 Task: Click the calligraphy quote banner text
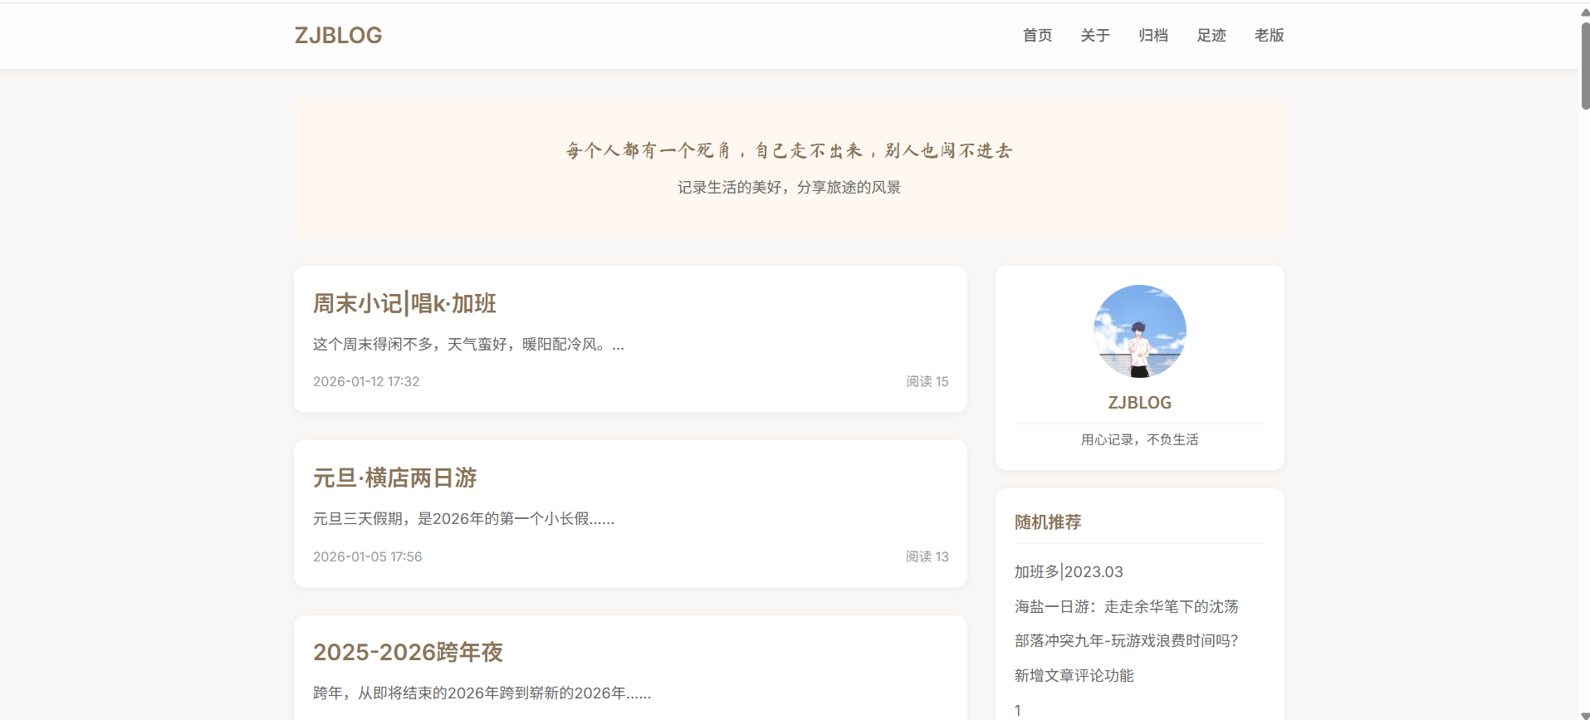pos(789,151)
